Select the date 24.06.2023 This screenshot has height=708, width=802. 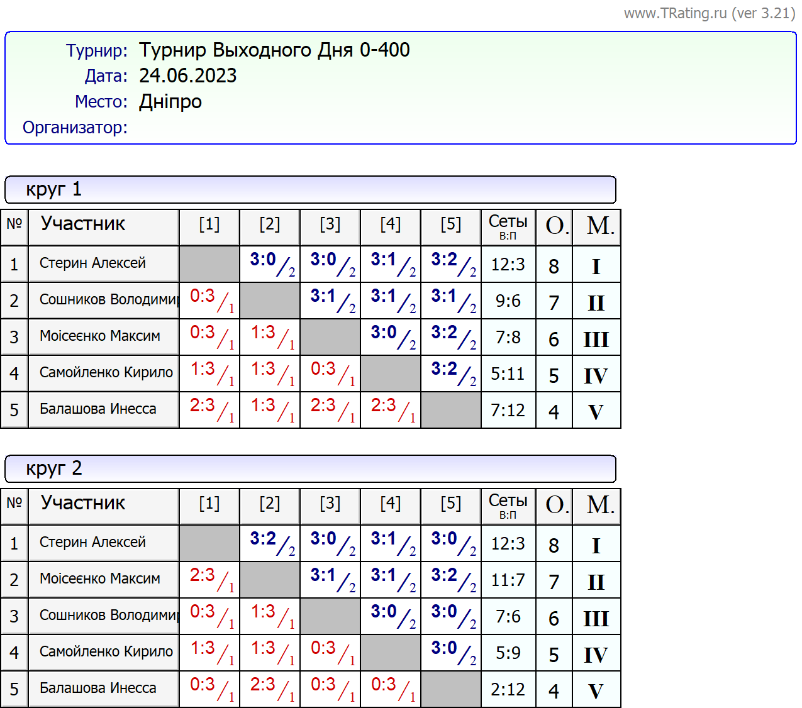[187, 75]
